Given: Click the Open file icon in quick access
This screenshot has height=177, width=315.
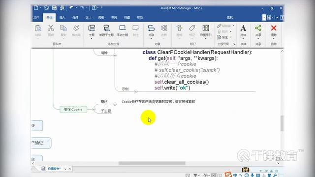Looking at the screenshot, I should tap(47, 8).
